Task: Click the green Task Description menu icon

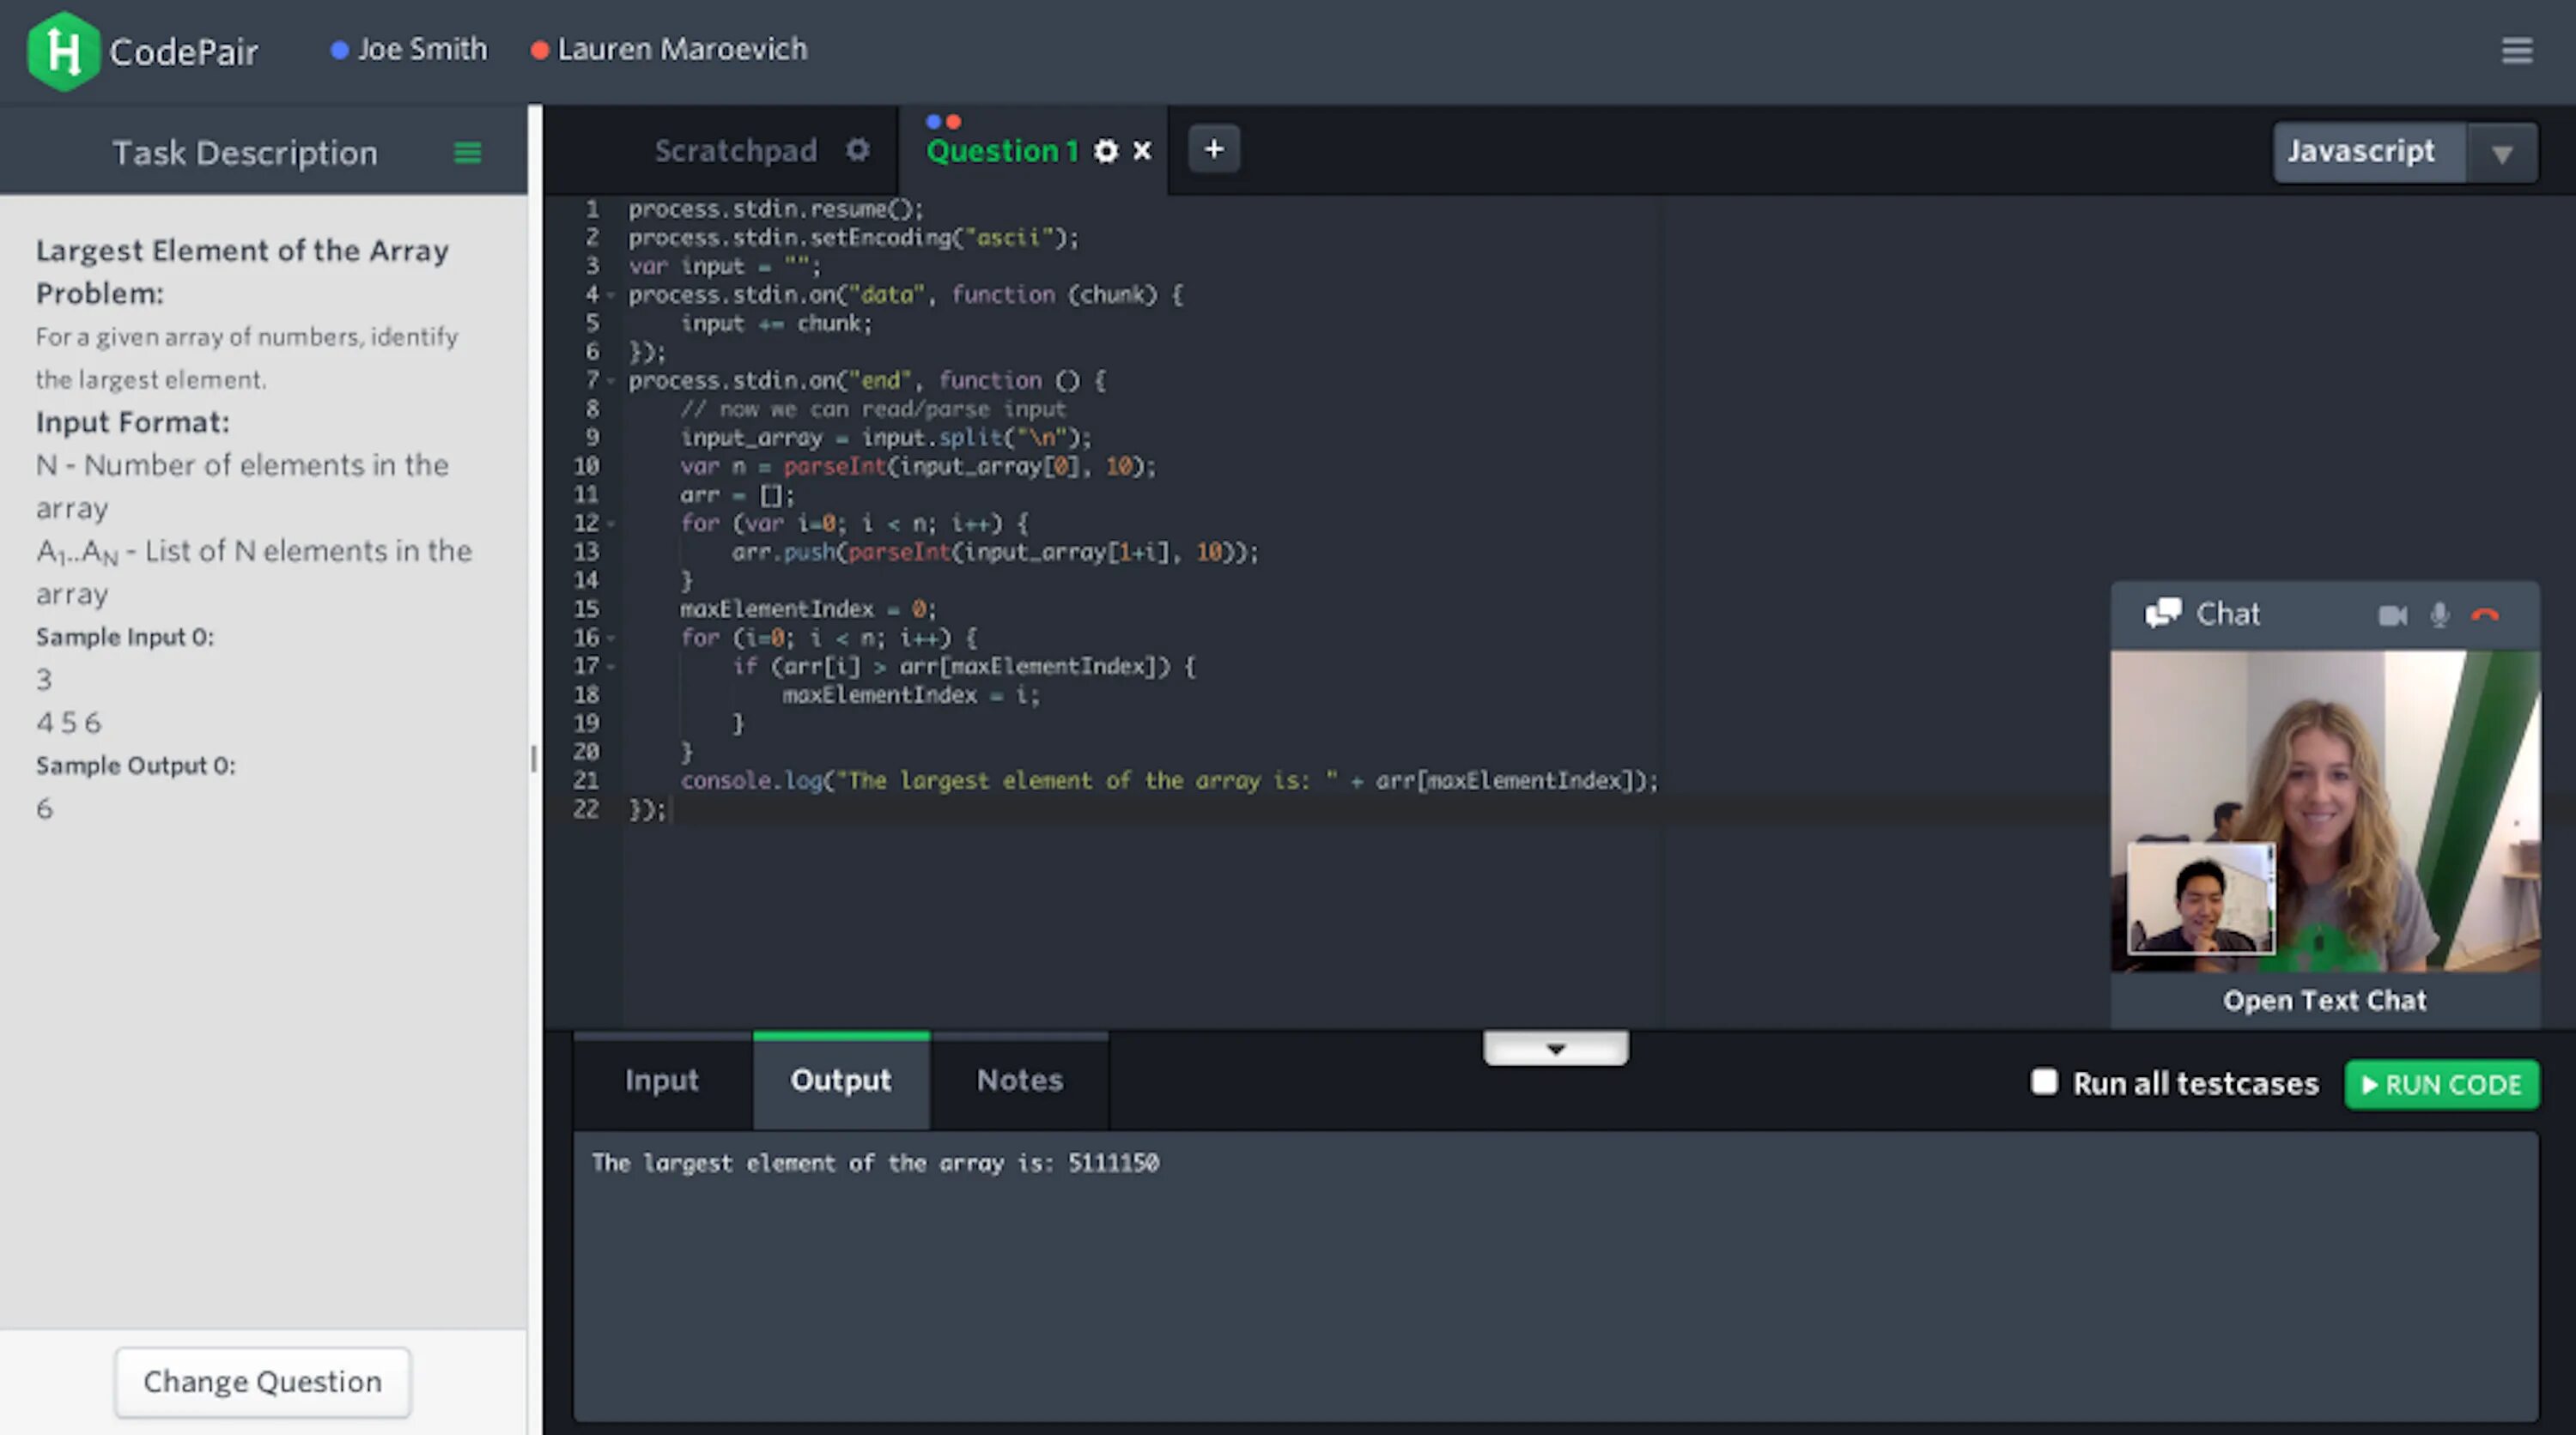Action: tap(467, 153)
